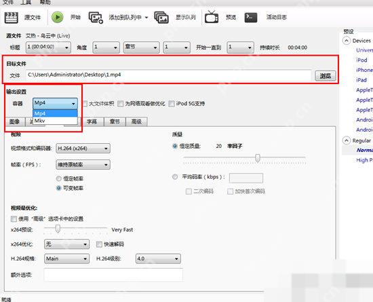Open the 工具 menu

point(26,3)
